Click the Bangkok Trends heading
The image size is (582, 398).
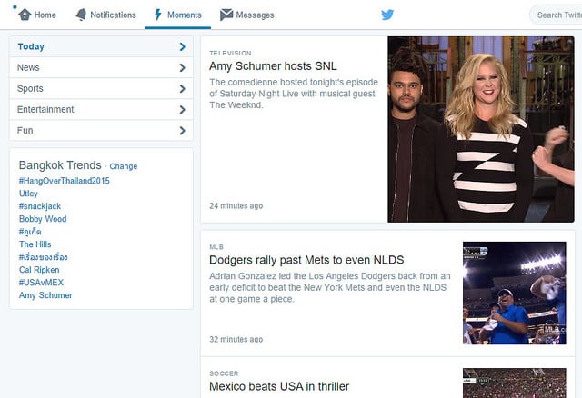[60, 165]
